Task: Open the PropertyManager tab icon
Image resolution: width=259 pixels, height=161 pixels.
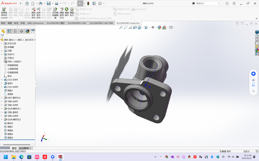Action: [9, 31]
